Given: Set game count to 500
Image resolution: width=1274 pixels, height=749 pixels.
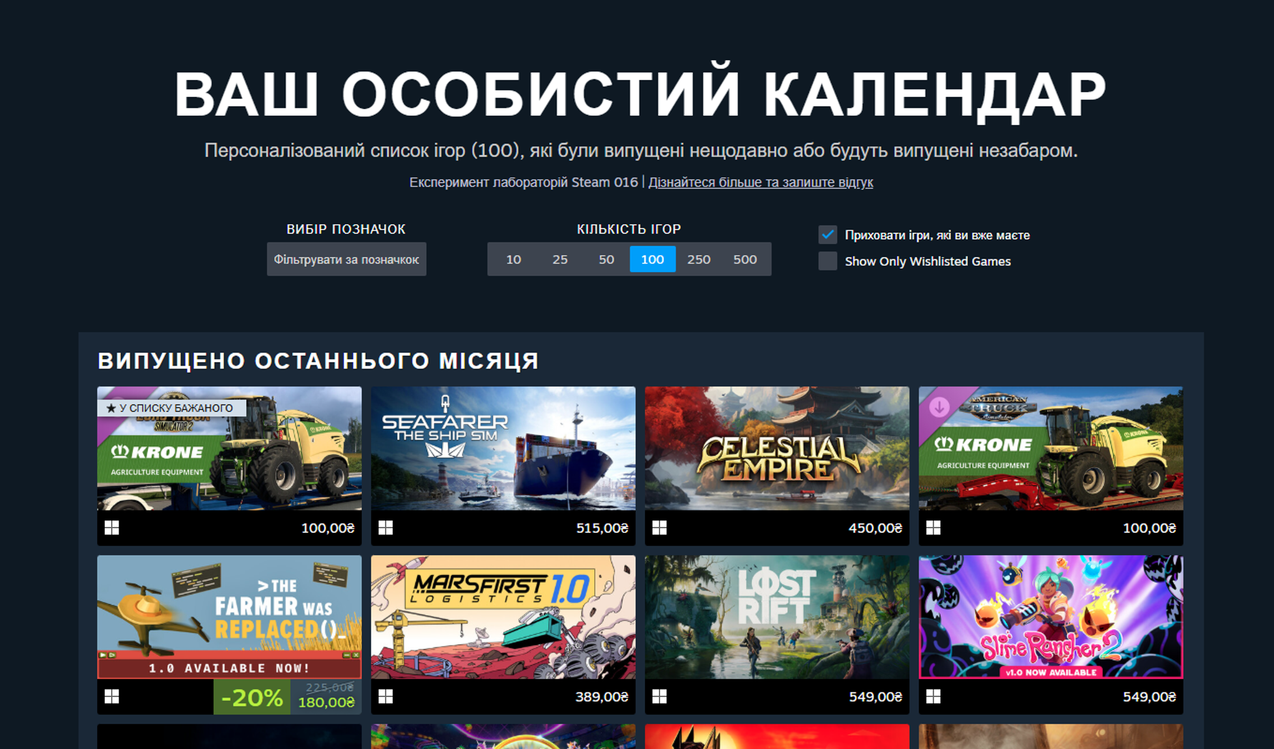Looking at the screenshot, I should (x=745, y=259).
